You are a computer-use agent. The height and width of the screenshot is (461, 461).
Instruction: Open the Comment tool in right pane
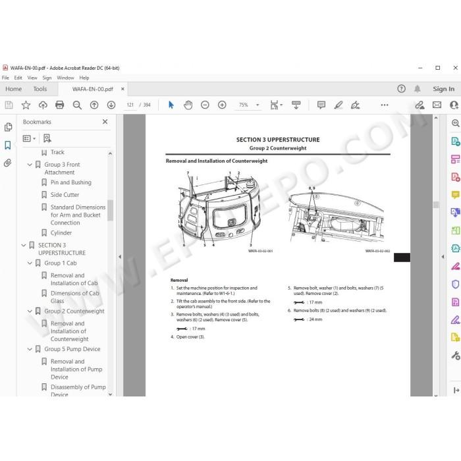[455, 195]
